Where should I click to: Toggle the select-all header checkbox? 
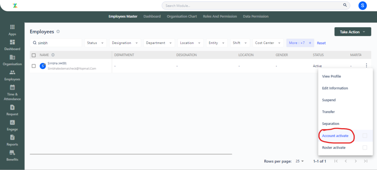click(34, 55)
